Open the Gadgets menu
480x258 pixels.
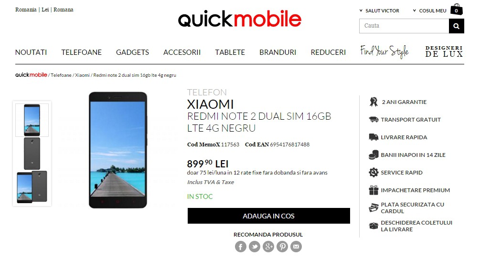133,52
